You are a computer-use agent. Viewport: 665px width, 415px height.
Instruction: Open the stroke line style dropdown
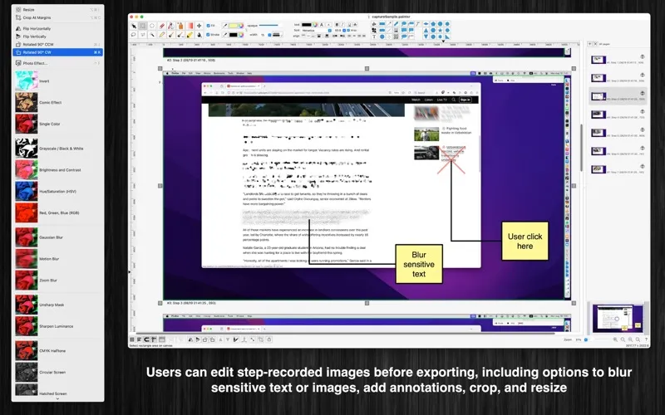point(277,35)
